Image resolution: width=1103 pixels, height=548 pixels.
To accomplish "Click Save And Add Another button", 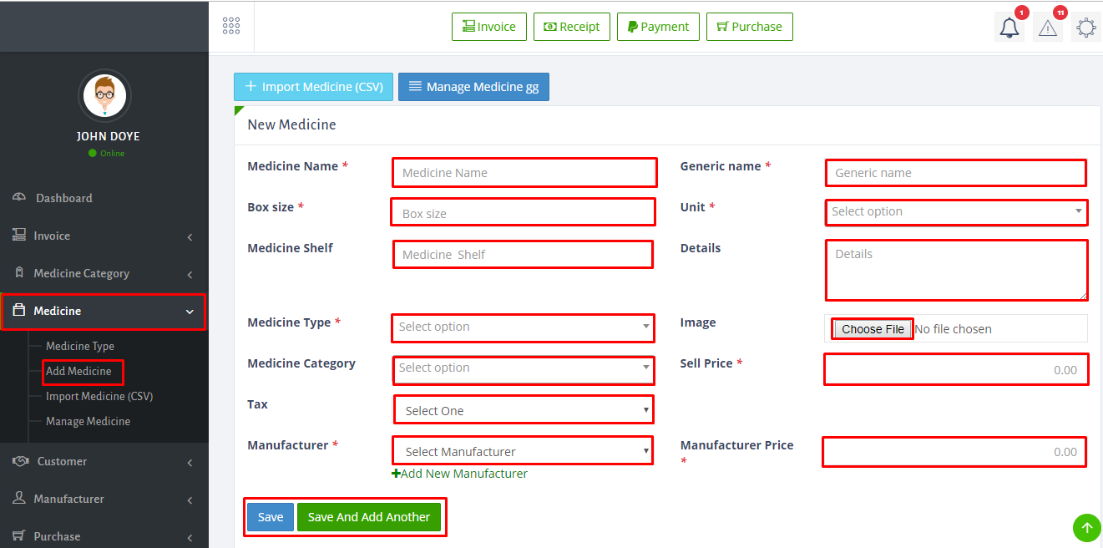I will coord(369,517).
